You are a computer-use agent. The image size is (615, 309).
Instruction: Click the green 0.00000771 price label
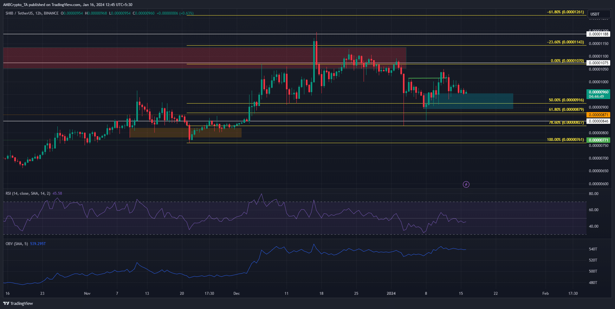(x=599, y=140)
